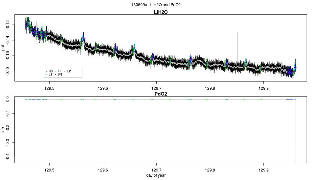The height and width of the screenshot is (180, 312).
Task: Click the 'ppt' y-axis label
Action: [x=3, y=48]
